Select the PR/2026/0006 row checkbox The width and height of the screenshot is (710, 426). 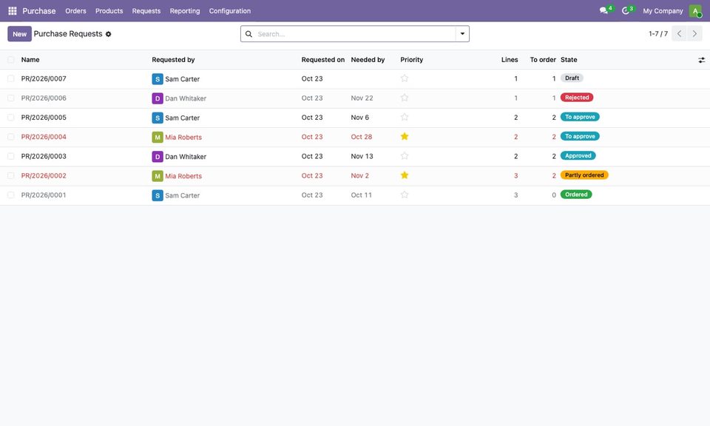tap(11, 98)
